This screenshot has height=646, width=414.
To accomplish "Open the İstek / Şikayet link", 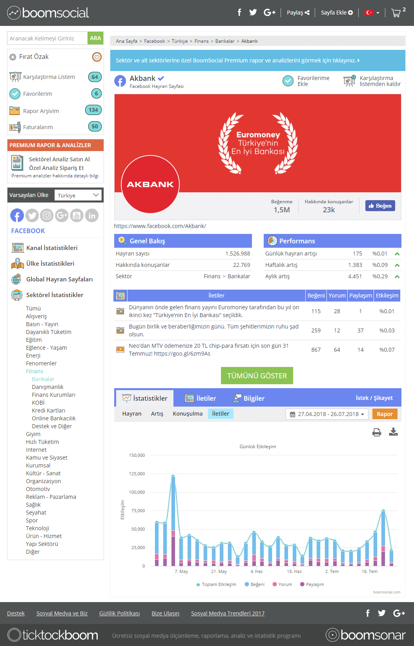I will coord(374,398).
